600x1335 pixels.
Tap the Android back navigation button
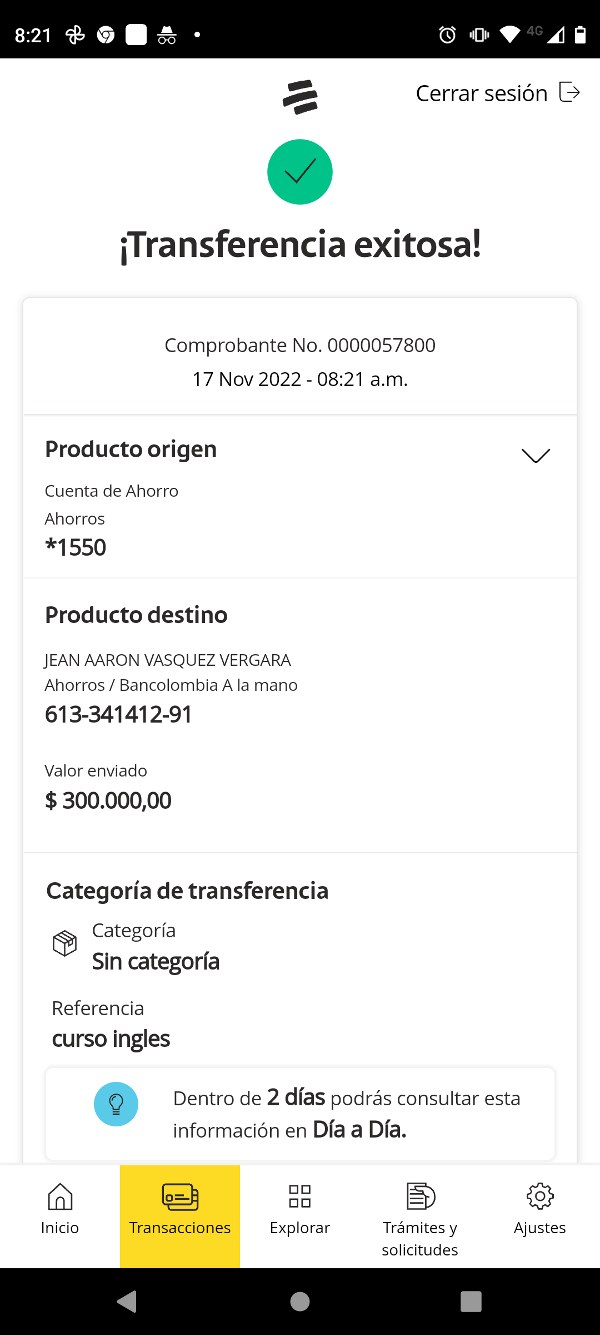(x=127, y=1302)
